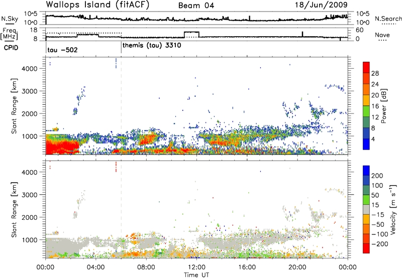Pick the top red segment of Power color bar
The height and width of the screenshot is (278, 402).
click(x=366, y=67)
